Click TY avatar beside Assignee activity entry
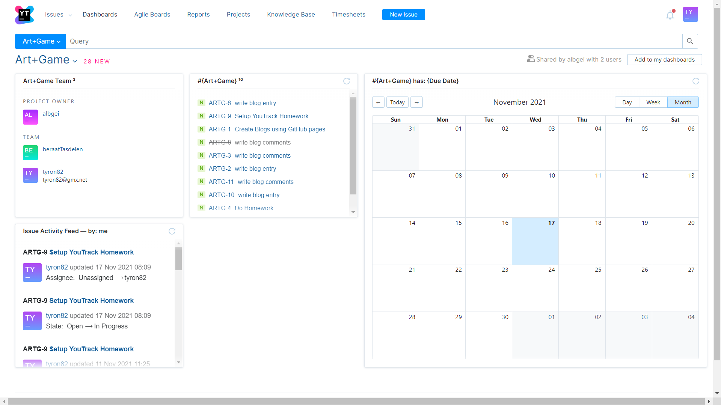Viewport: 721px width, 405px height. (x=32, y=273)
